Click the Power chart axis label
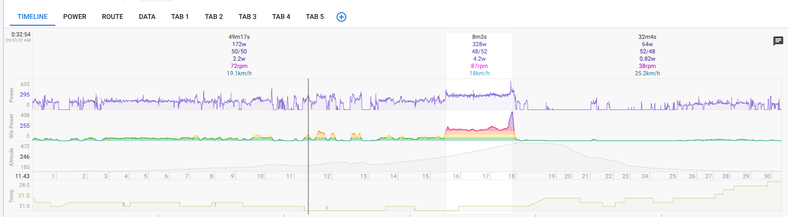788x217 pixels. pyautogui.click(x=11, y=95)
